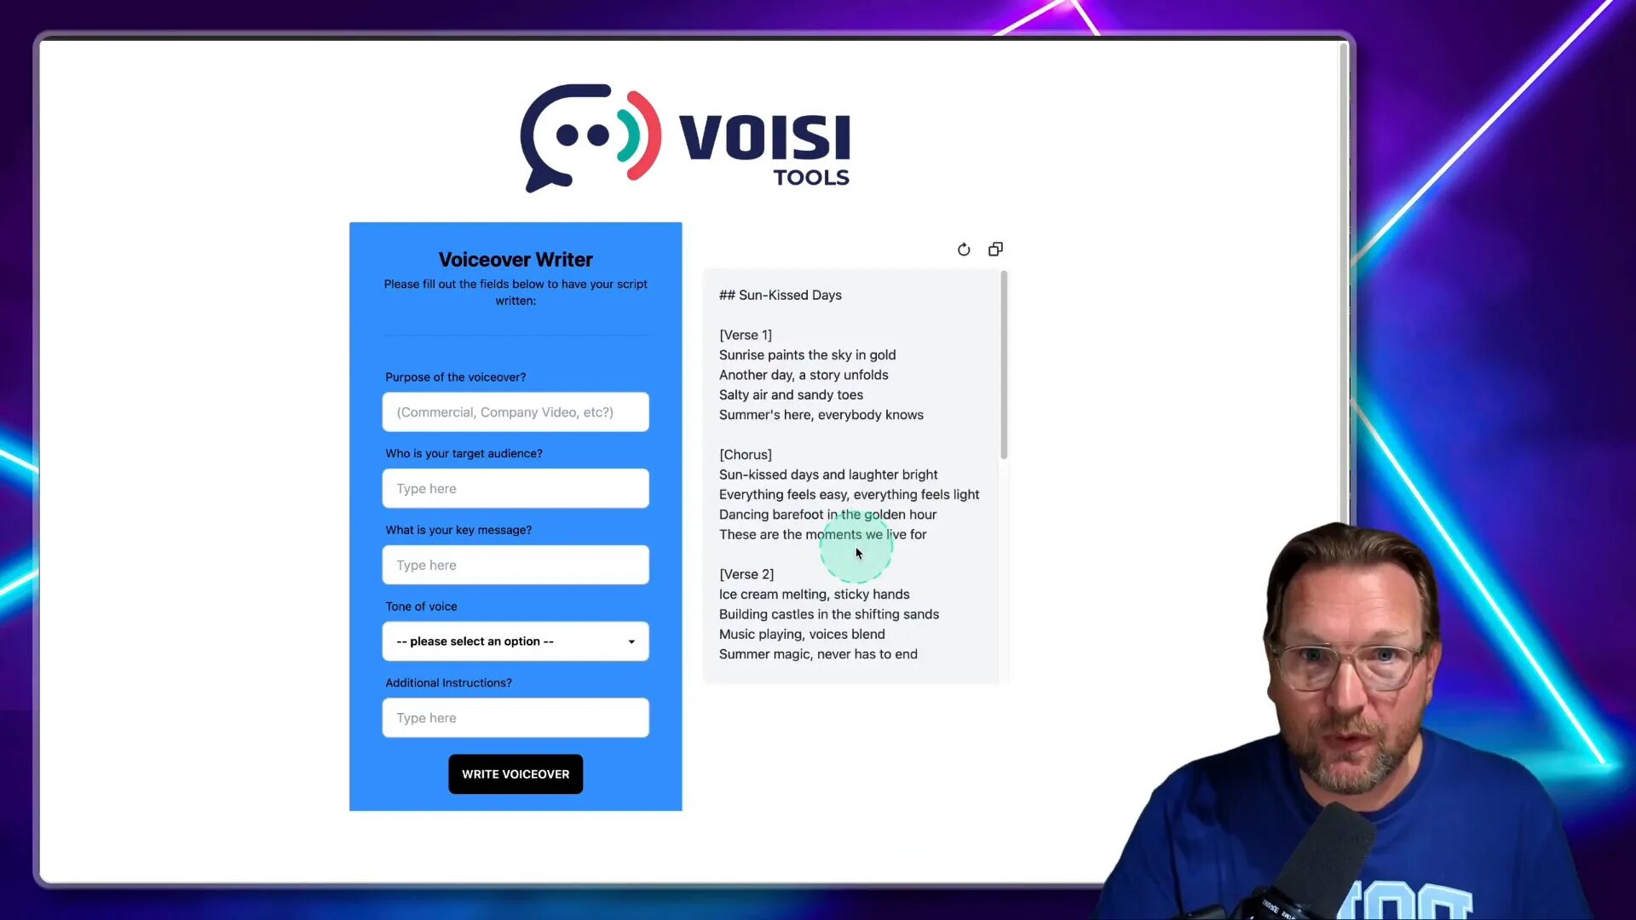
Task: Click the WRITE VOICEOVER button
Action: tap(516, 774)
